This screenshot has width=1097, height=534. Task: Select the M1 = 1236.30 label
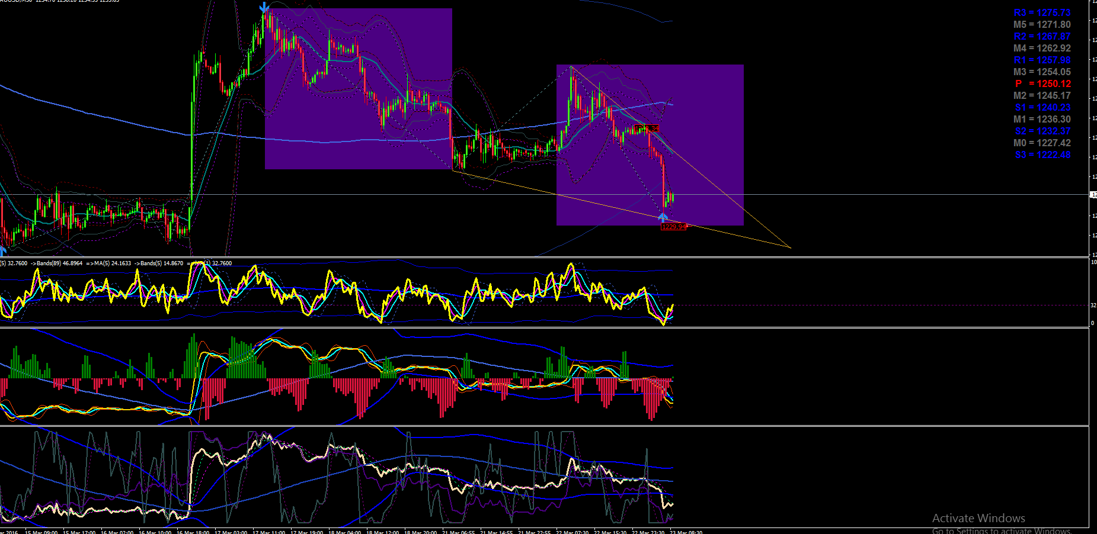point(1042,120)
